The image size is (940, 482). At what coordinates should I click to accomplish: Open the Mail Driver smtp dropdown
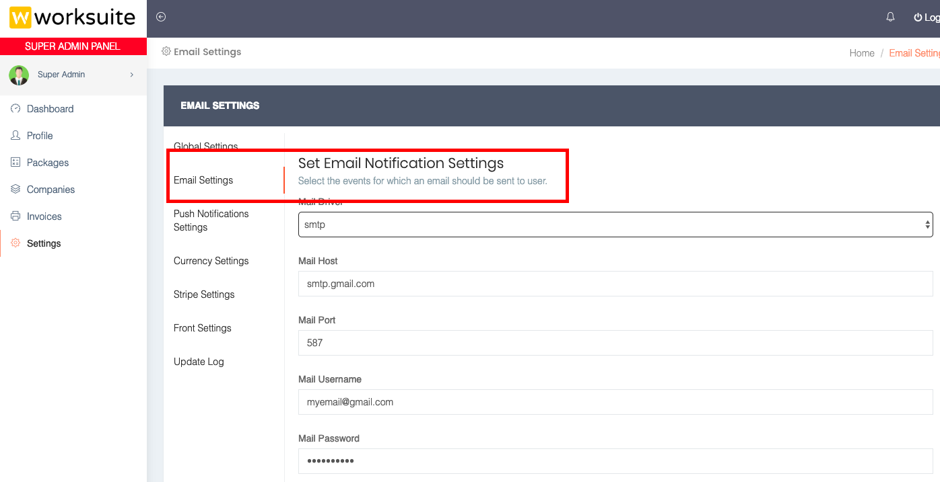click(x=615, y=225)
